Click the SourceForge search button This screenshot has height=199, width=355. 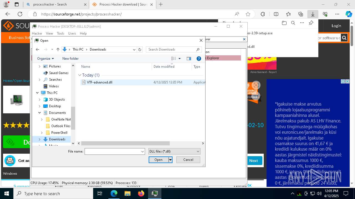point(344,38)
